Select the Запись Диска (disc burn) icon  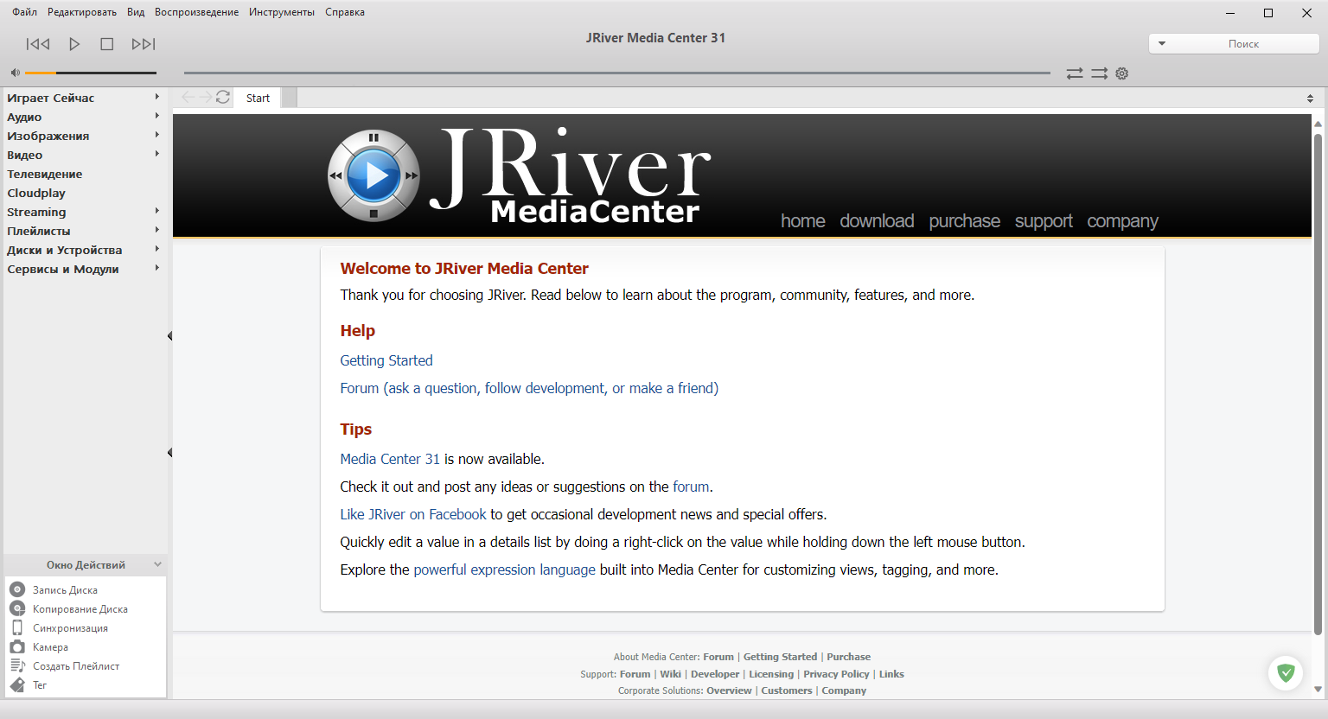pyautogui.click(x=17, y=589)
